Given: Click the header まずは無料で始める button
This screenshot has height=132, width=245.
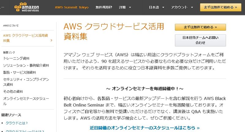Looking at the screenshot, I should (x=221, y=7).
